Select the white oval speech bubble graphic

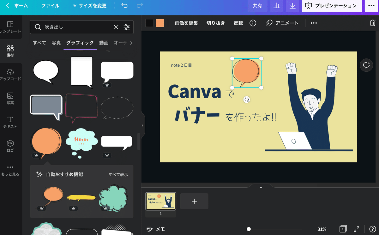click(x=46, y=72)
